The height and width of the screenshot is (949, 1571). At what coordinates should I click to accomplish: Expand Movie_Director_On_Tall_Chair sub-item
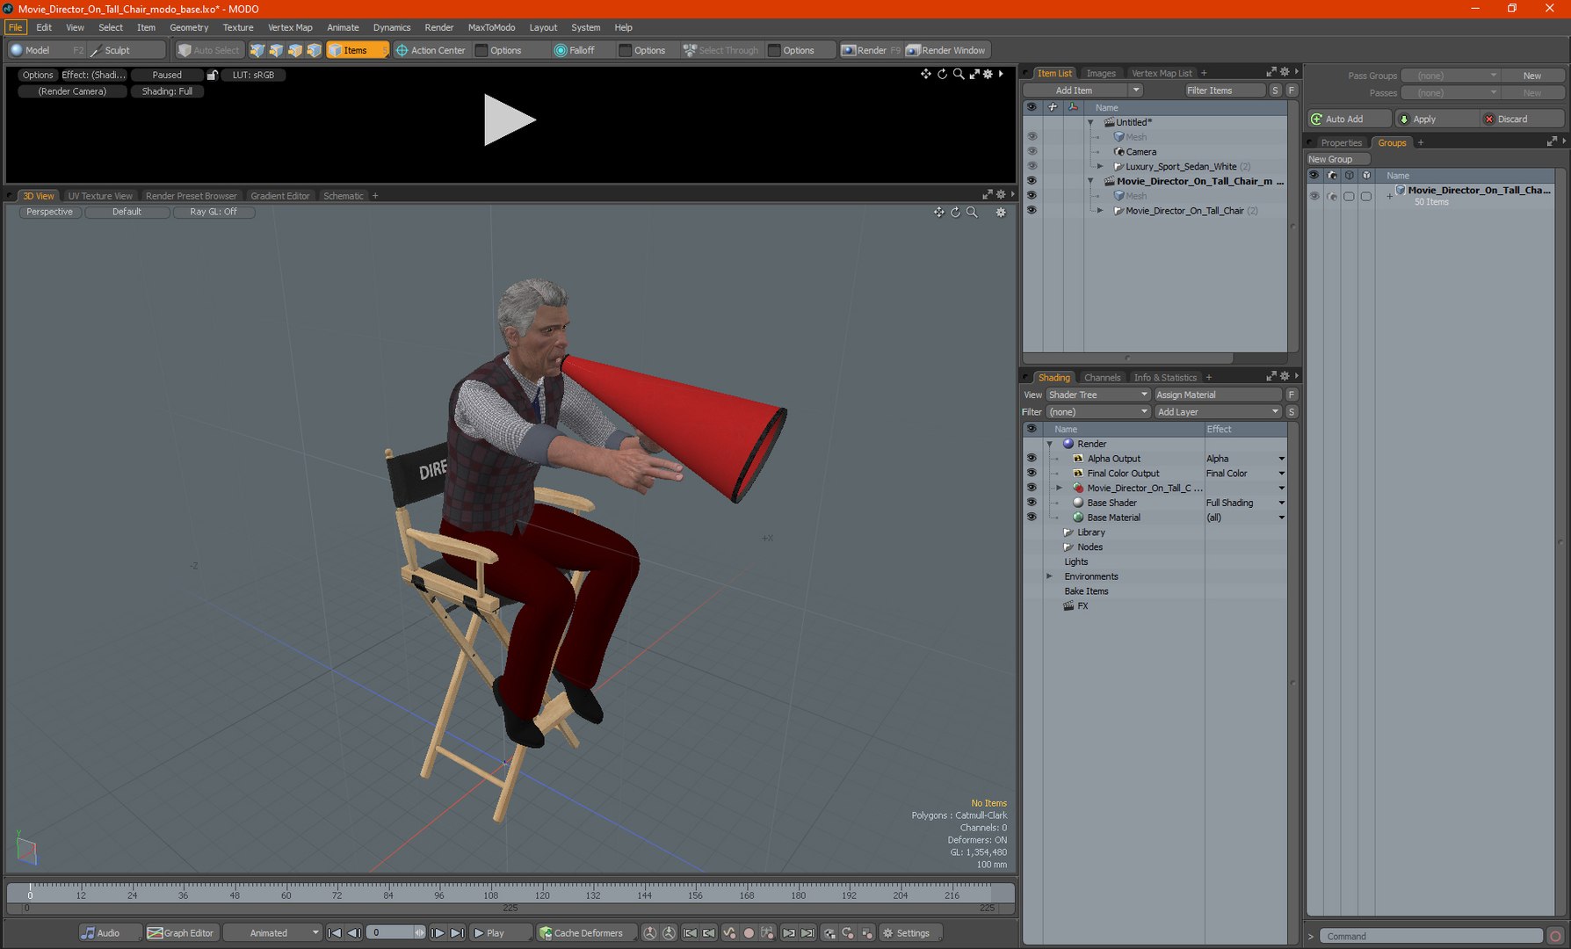(x=1100, y=210)
